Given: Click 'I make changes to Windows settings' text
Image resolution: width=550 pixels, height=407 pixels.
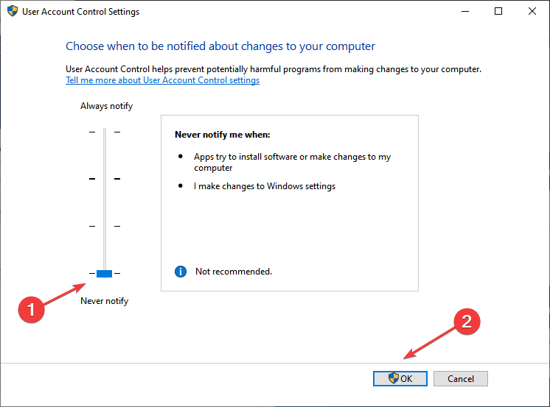Looking at the screenshot, I should (265, 186).
